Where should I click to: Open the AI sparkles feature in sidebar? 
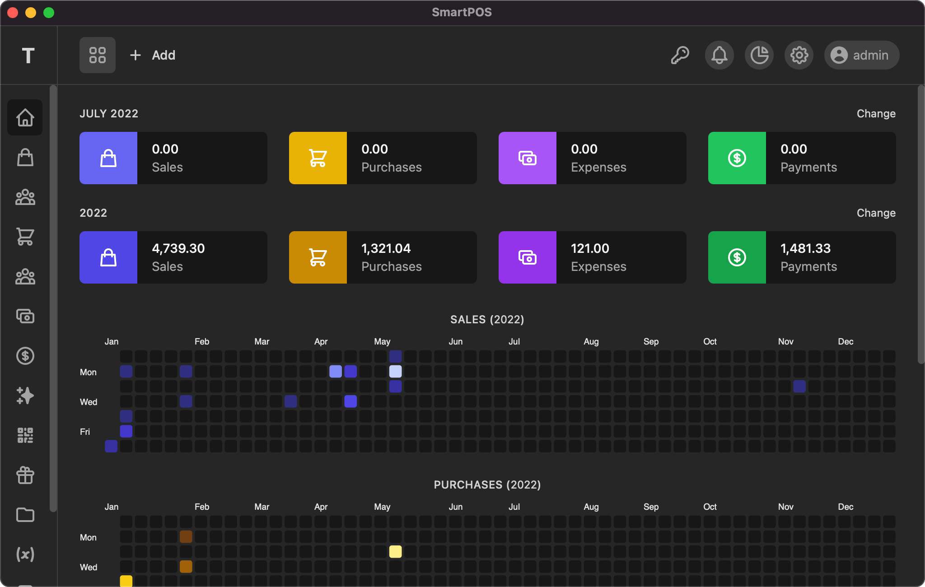[25, 396]
